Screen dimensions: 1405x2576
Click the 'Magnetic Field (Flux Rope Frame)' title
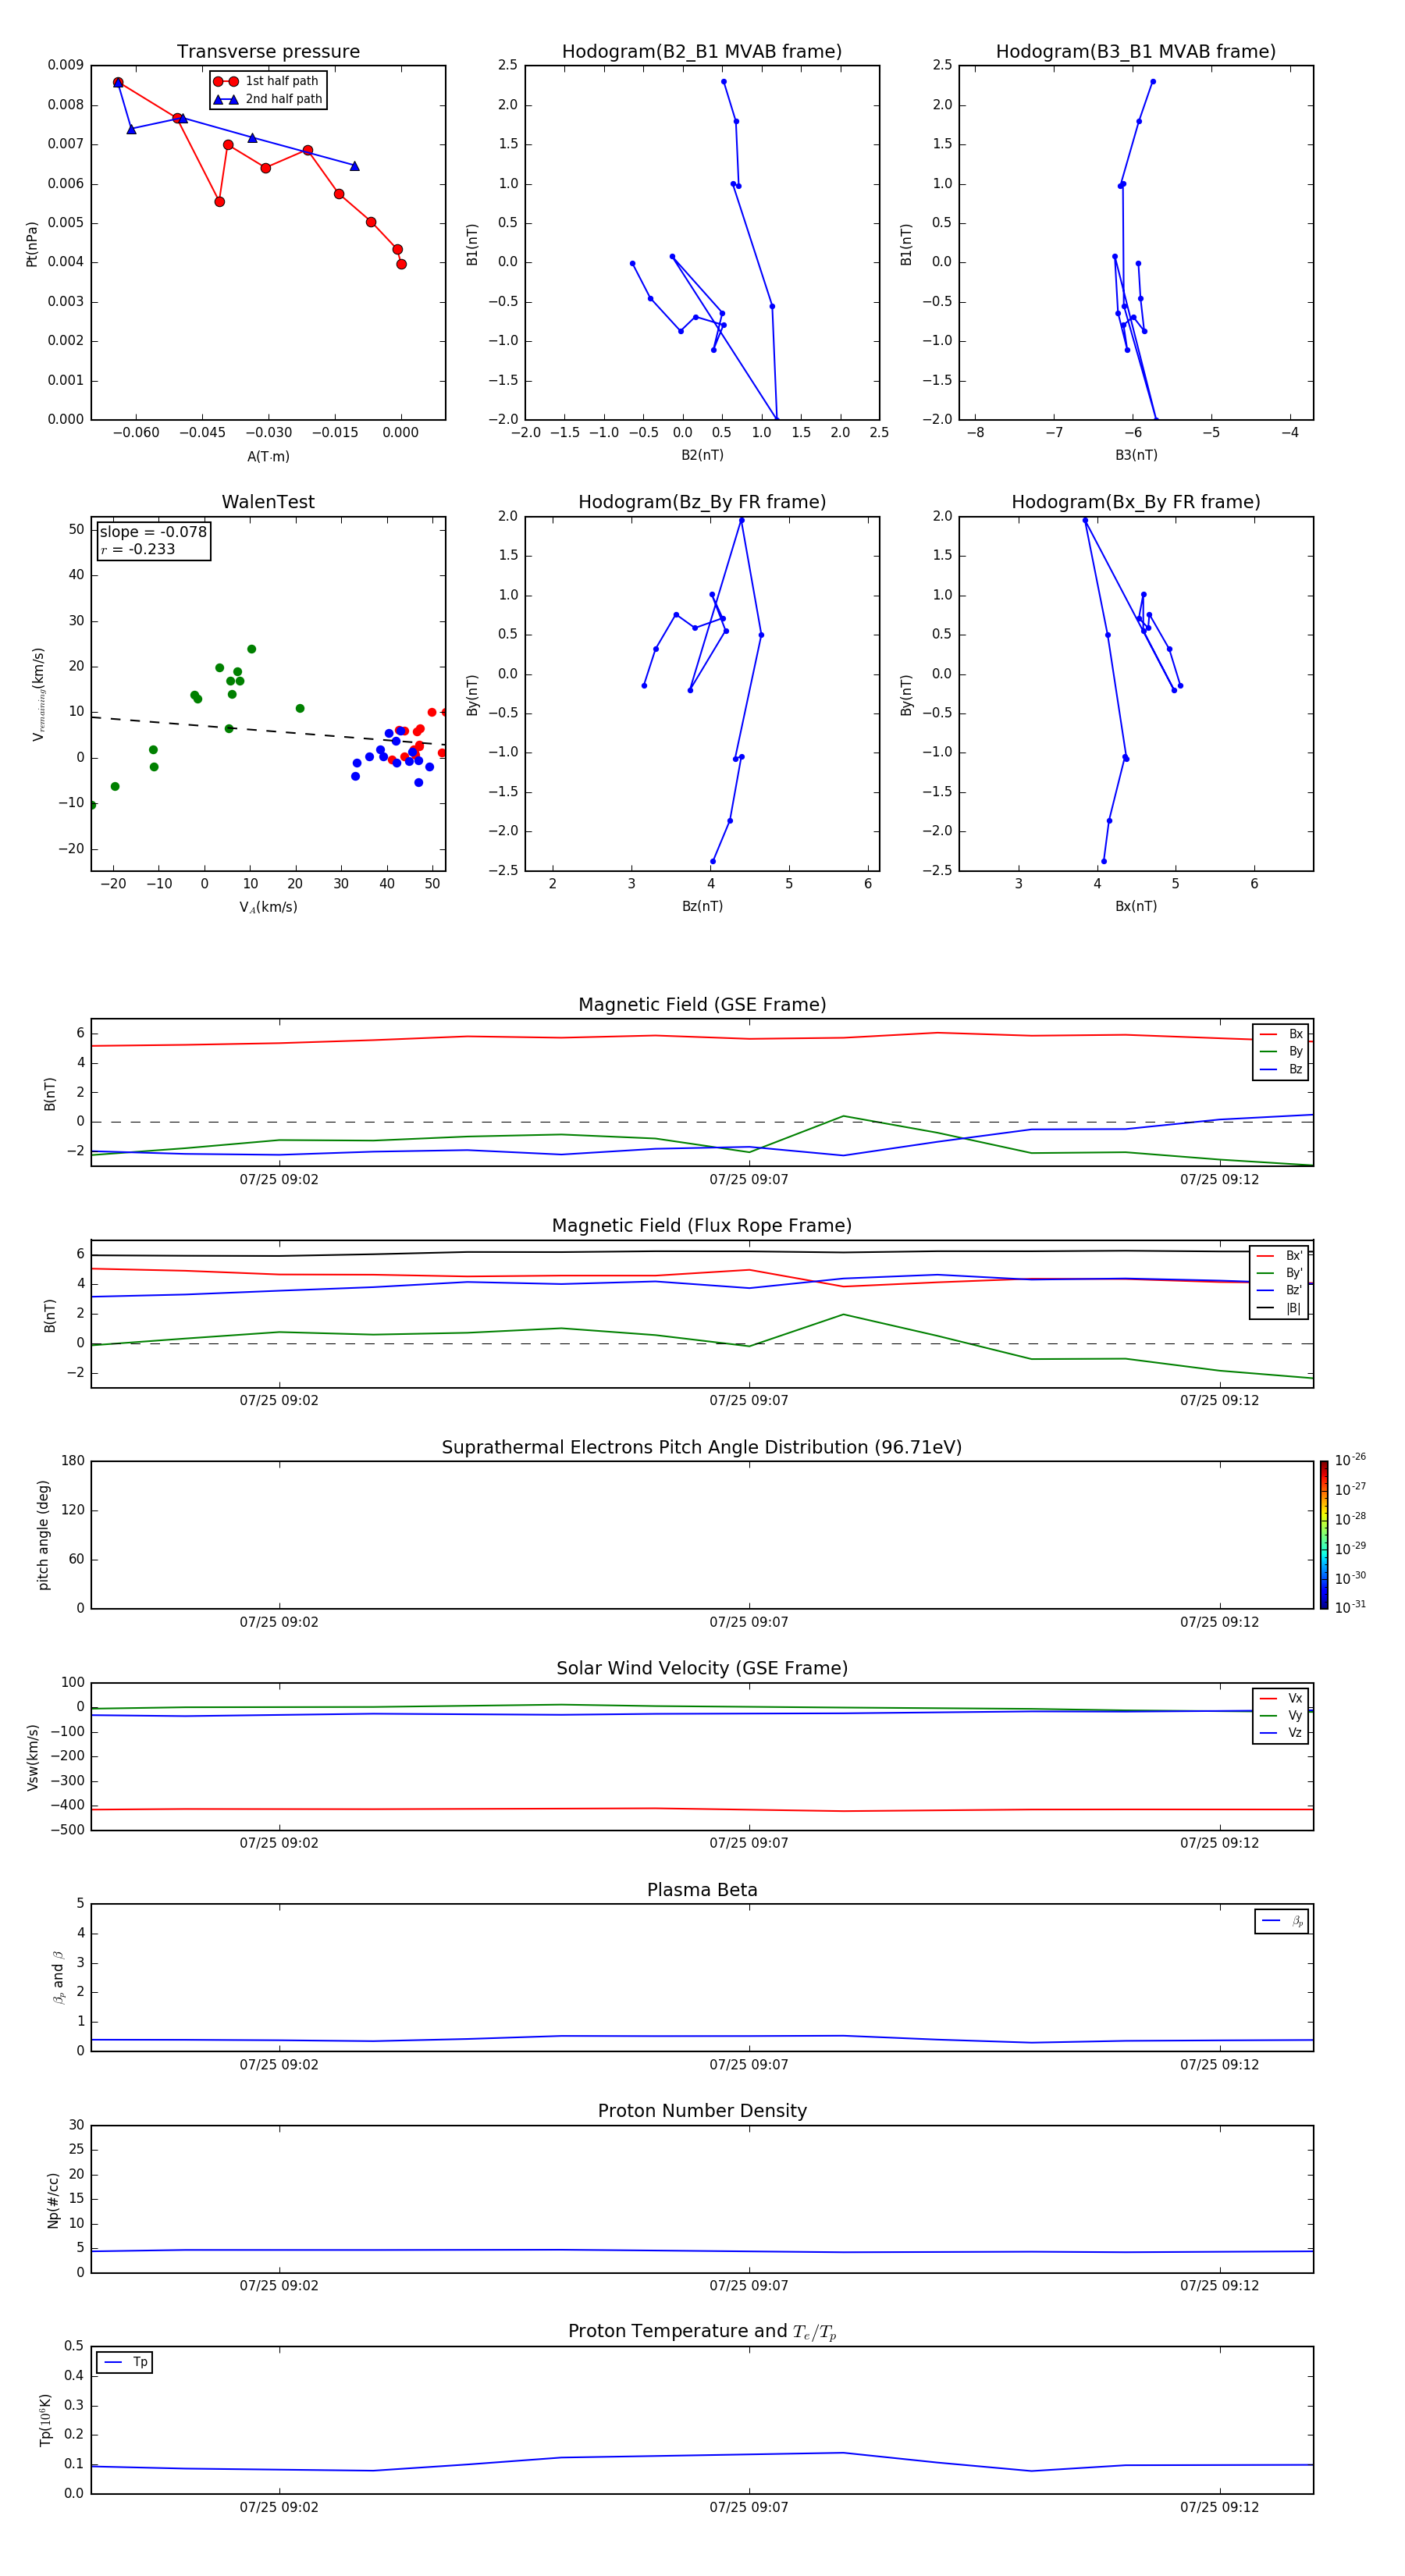tap(702, 1226)
